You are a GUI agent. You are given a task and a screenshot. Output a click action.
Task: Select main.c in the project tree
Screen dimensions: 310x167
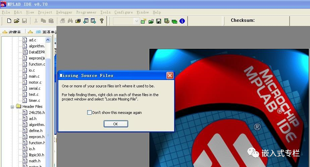[34, 76]
